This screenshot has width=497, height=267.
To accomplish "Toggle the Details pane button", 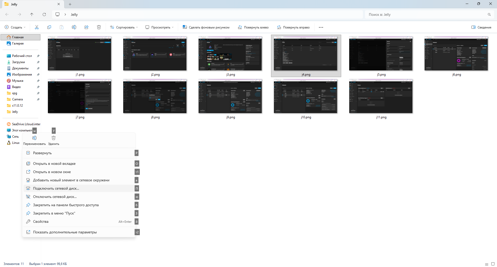I will 481,27.
